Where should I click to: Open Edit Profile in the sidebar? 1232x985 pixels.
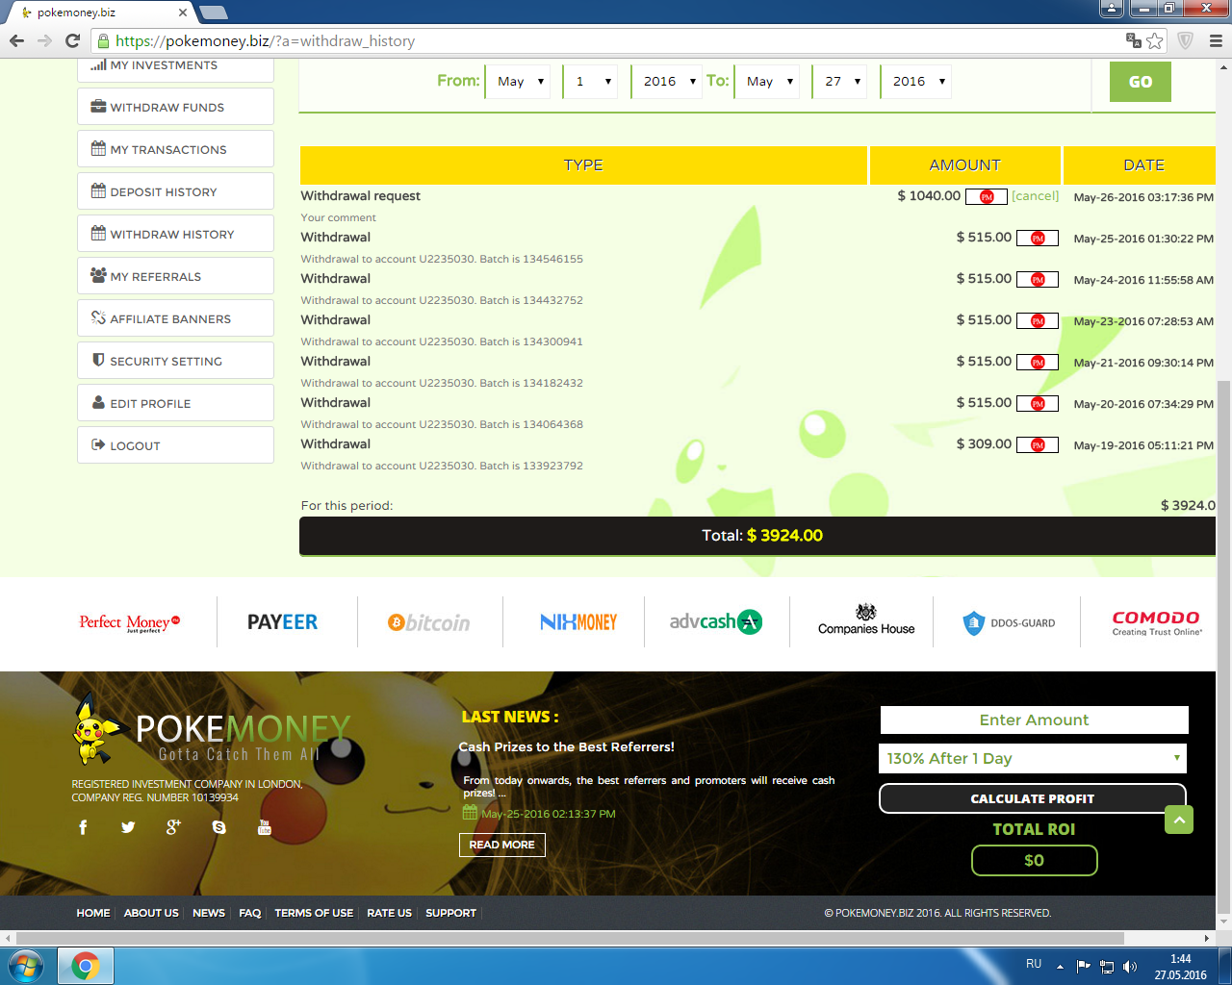point(175,403)
